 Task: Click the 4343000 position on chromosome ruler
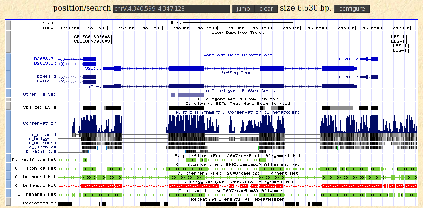[x=180, y=28]
